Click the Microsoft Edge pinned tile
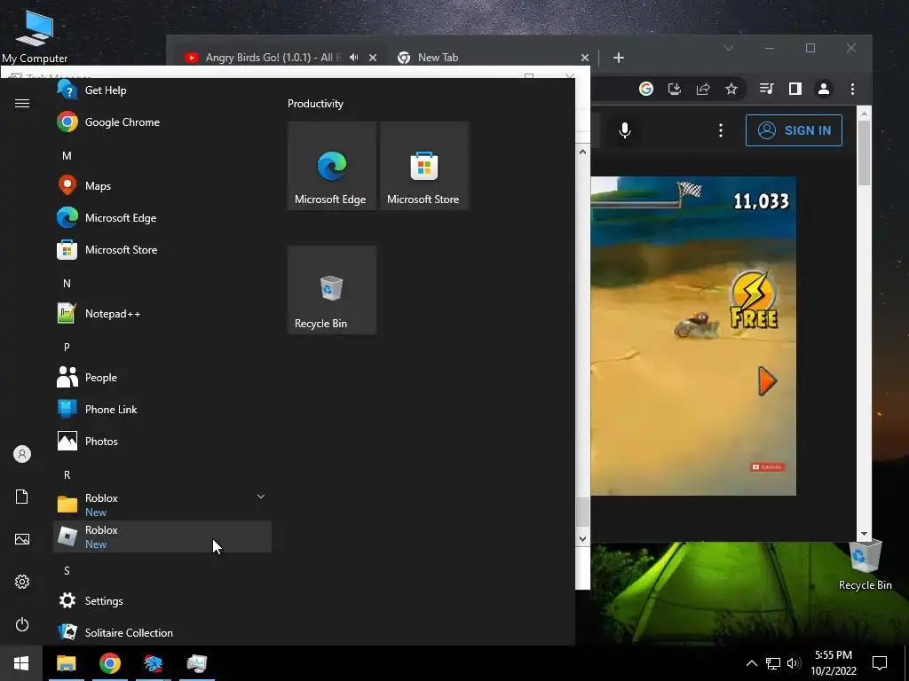 (332, 166)
